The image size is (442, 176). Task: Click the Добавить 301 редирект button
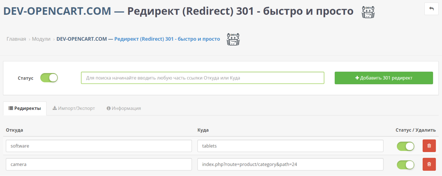pyautogui.click(x=384, y=78)
